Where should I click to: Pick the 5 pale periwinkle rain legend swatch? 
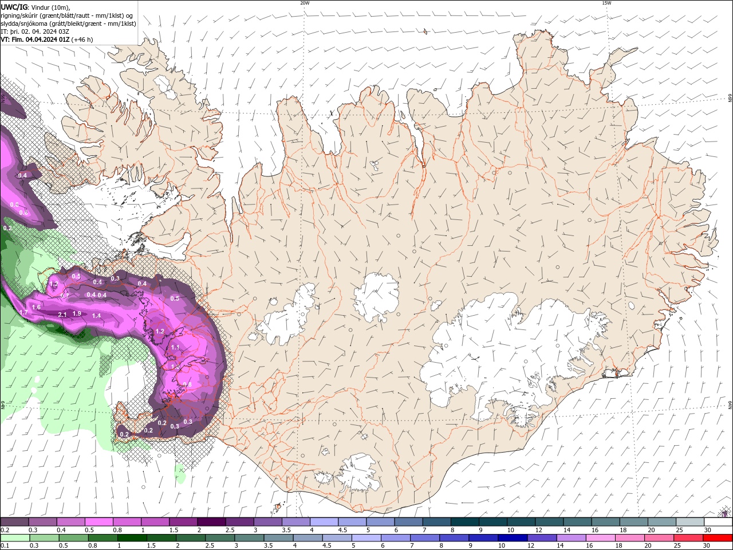[x=365, y=538]
